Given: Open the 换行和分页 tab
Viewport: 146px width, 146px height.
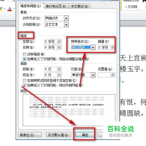Looking at the screenshot, I should [56, 6].
